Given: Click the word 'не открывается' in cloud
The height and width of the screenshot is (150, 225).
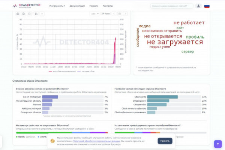Looking at the screenshot, I should (x=163, y=36).
